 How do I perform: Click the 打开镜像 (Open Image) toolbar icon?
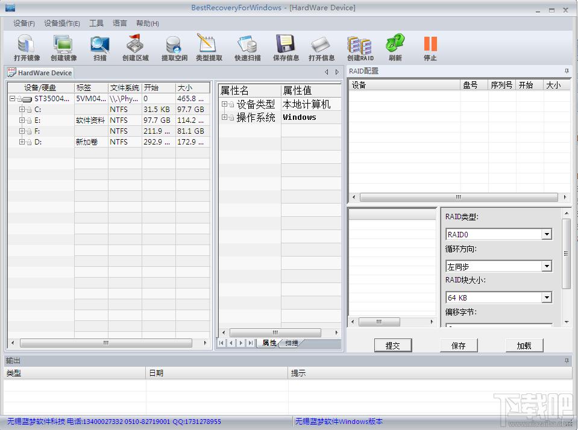pyautogui.click(x=27, y=45)
